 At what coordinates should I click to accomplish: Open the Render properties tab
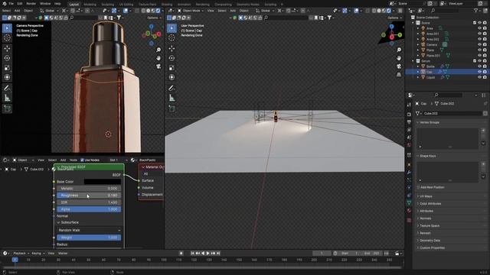tap(409, 115)
